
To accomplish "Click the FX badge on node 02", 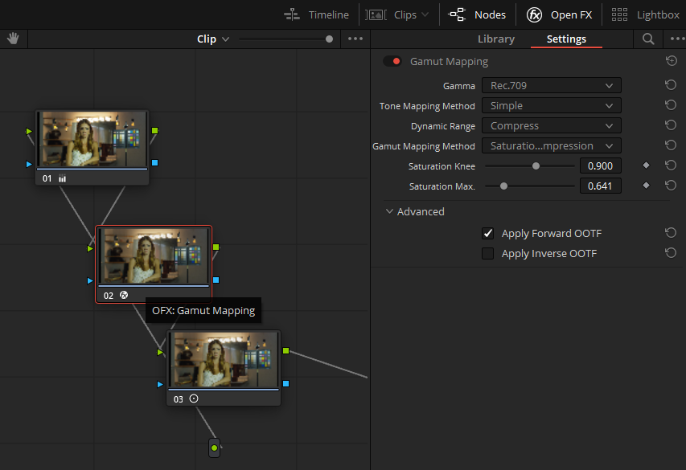I will [x=124, y=295].
